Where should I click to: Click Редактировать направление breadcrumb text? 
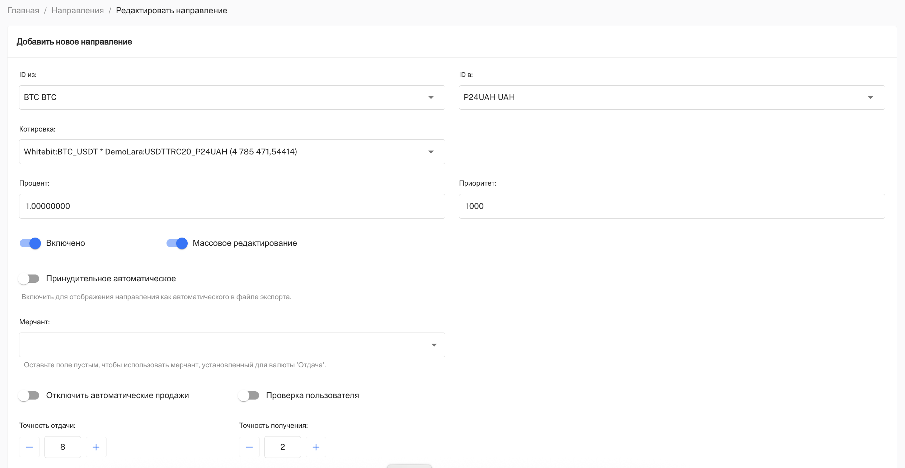[x=172, y=10]
